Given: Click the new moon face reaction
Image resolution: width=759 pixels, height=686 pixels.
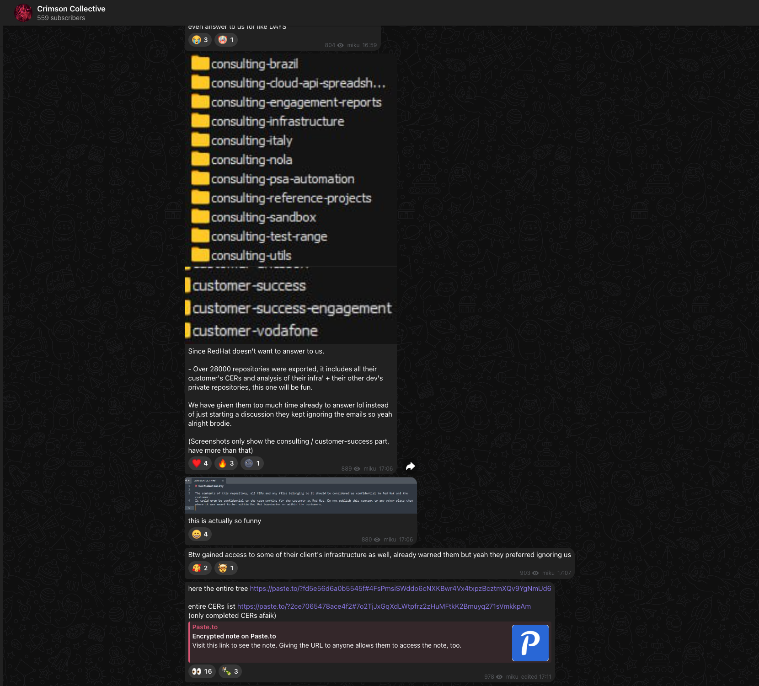Looking at the screenshot, I should click(252, 463).
